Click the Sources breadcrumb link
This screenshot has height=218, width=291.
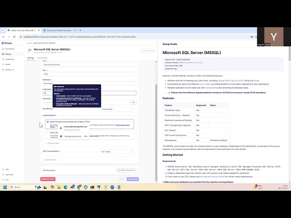(29, 43)
